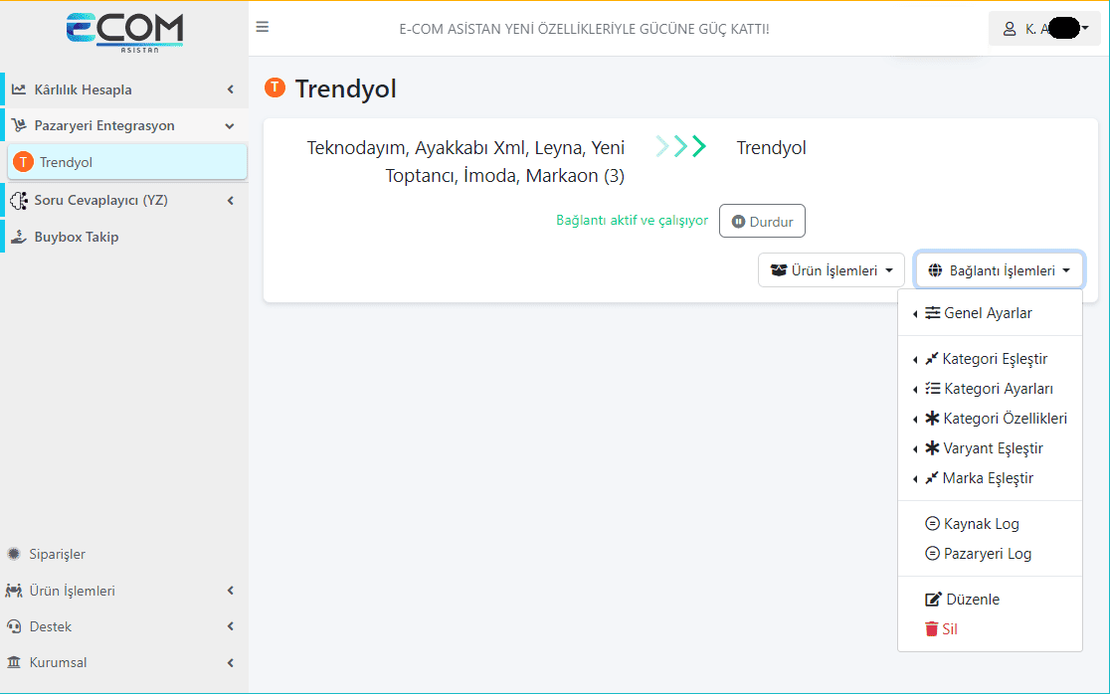Open Kategori Ayarları menu item
Screen dimensions: 1110x694
click(x=990, y=389)
